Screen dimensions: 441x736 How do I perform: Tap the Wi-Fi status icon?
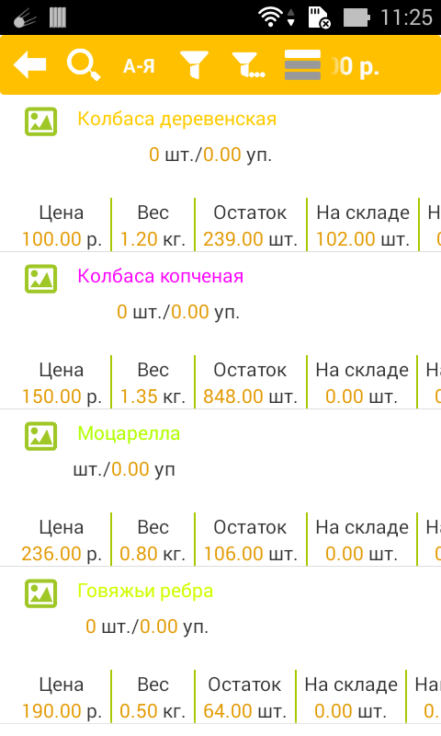point(270,17)
